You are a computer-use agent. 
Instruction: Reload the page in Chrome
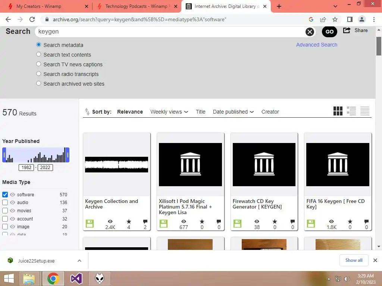pos(32,19)
